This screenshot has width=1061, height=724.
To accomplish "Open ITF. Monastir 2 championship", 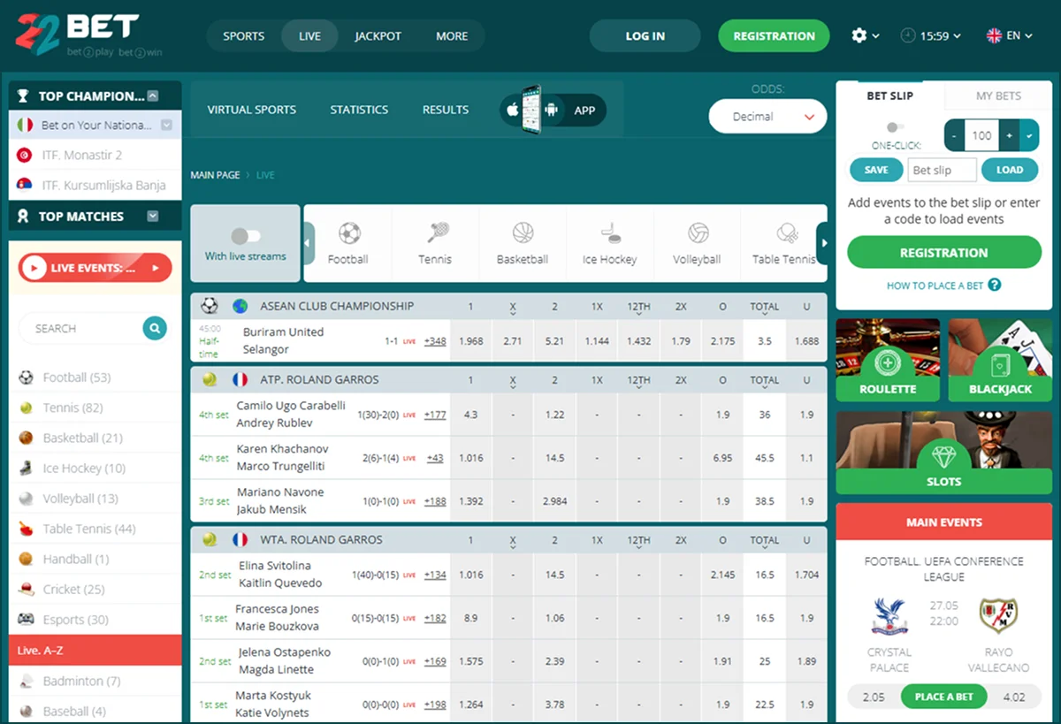I will coord(95,156).
